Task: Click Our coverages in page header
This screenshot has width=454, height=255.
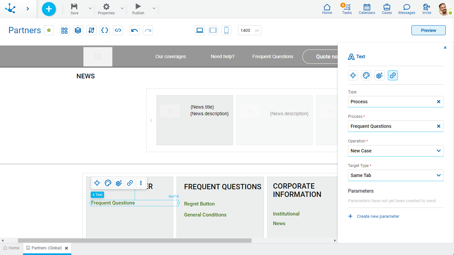Action: (170, 56)
